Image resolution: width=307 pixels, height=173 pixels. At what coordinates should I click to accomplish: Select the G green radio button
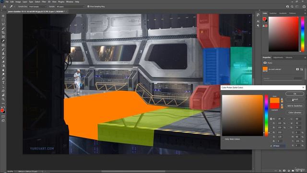(x=271, y=136)
